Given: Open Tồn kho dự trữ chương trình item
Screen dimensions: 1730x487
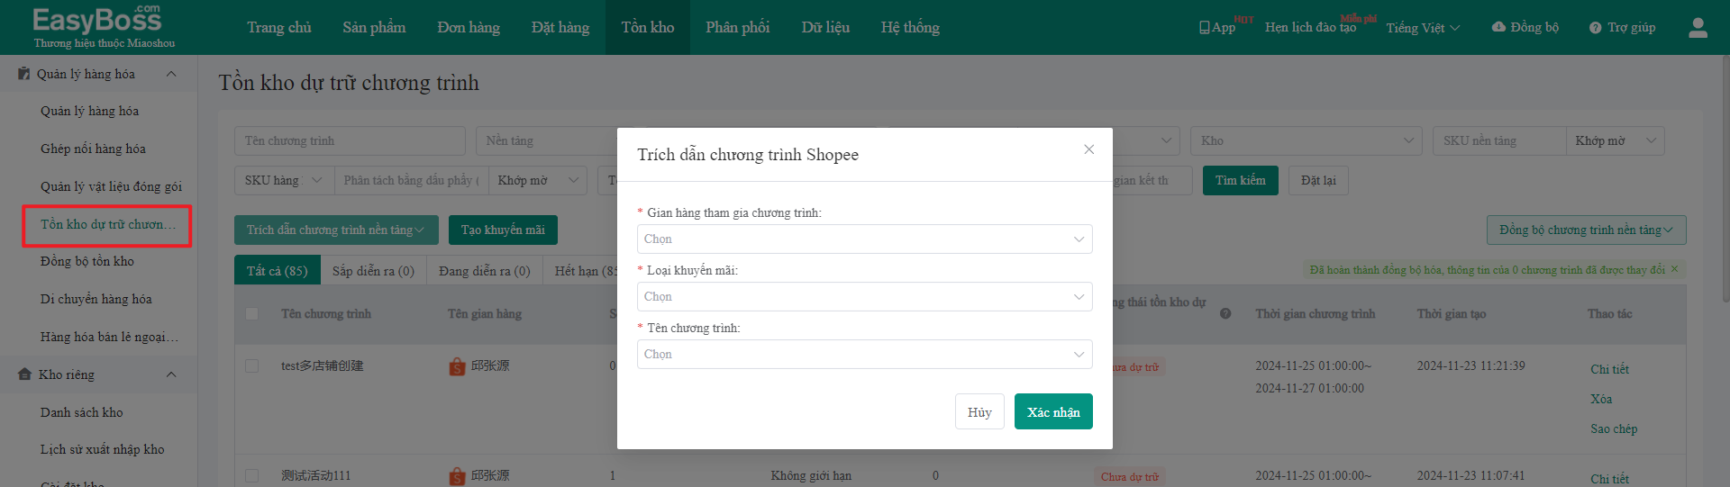Looking at the screenshot, I should (x=108, y=224).
